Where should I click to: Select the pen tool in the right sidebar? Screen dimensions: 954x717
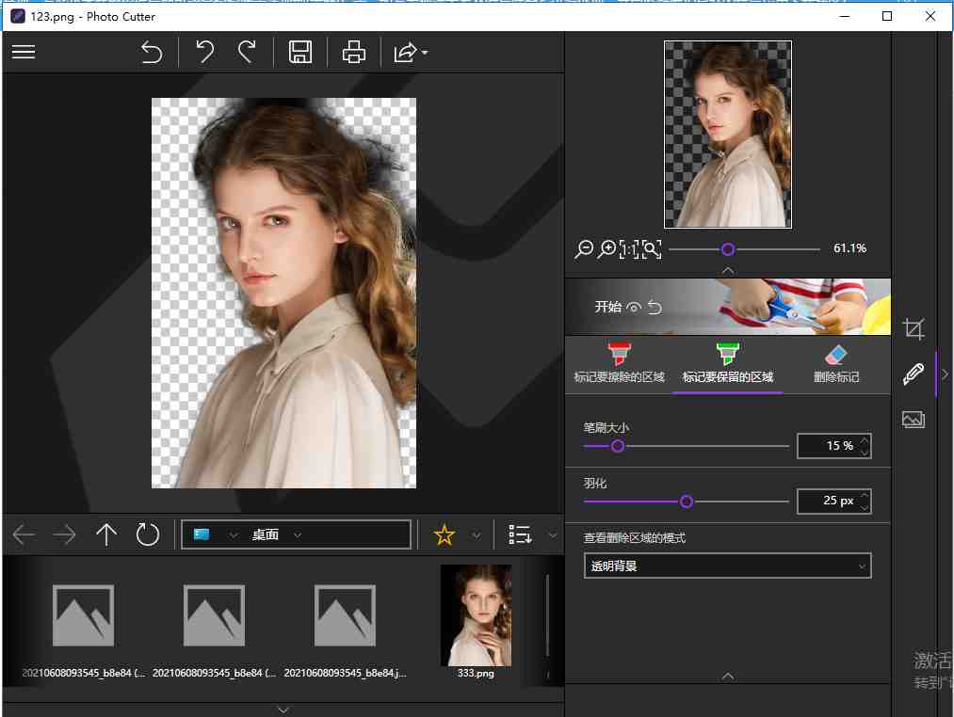click(912, 374)
